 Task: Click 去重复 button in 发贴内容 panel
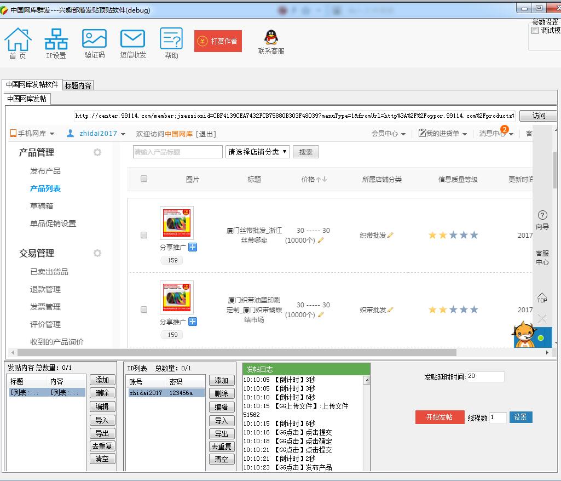pos(102,446)
